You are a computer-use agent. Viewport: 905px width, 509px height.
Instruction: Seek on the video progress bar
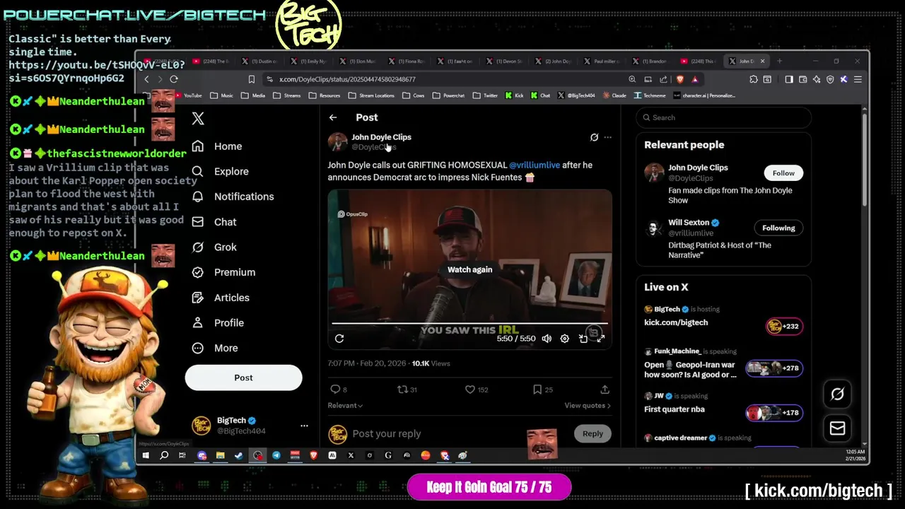(x=469, y=324)
